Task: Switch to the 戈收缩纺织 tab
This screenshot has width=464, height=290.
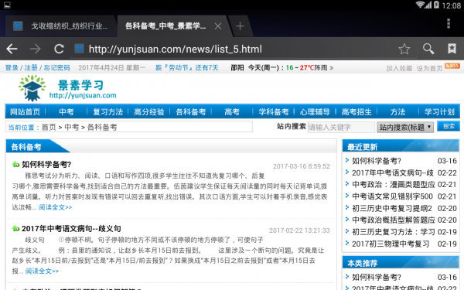Action: coord(60,26)
